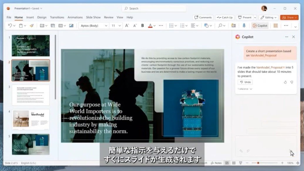The image size is (304, 171).
Task: Open Copilot pane more options ellipsis
Action: point(287,37)
